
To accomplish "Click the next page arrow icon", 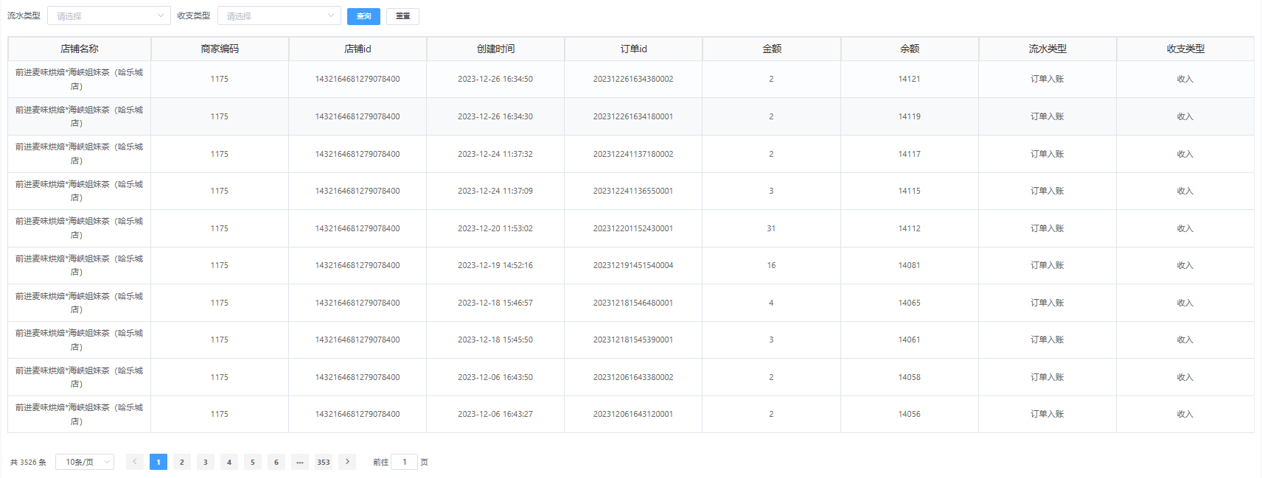I will (x=347, y=462).
